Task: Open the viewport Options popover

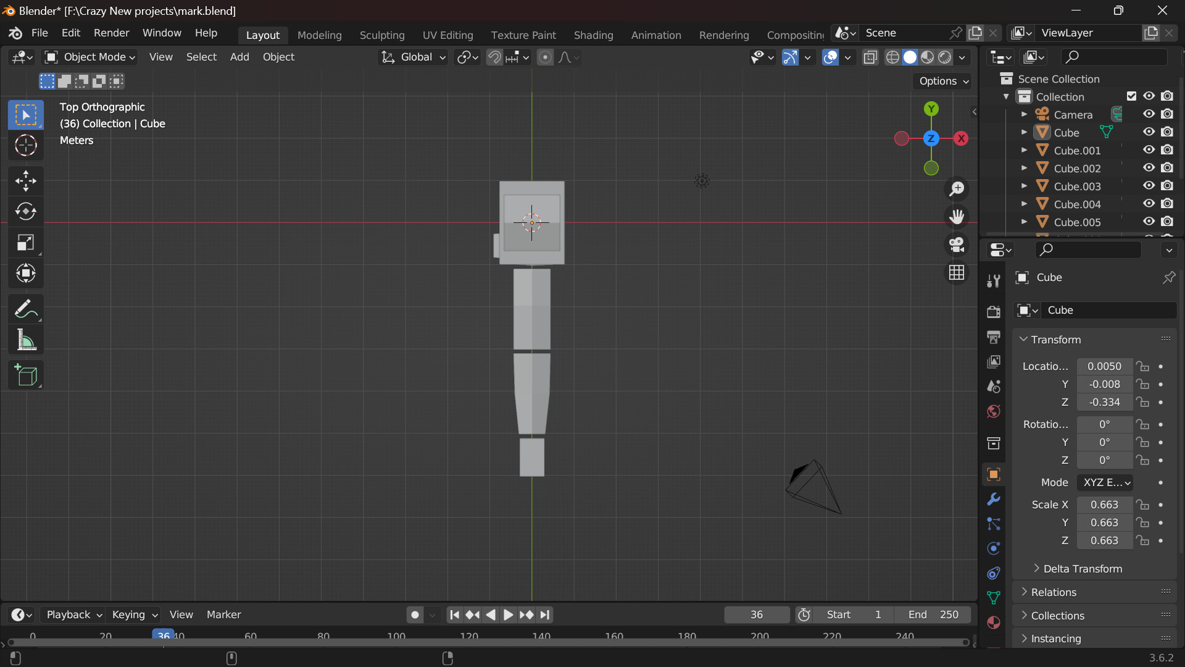Action: 941,81
